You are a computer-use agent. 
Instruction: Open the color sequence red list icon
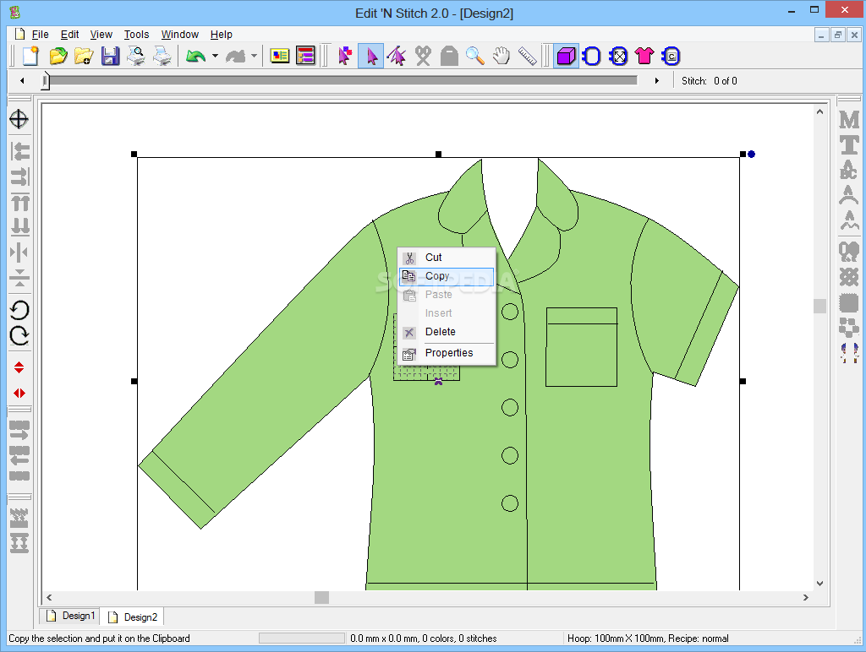pyautogui.click(x=305, y=56)
